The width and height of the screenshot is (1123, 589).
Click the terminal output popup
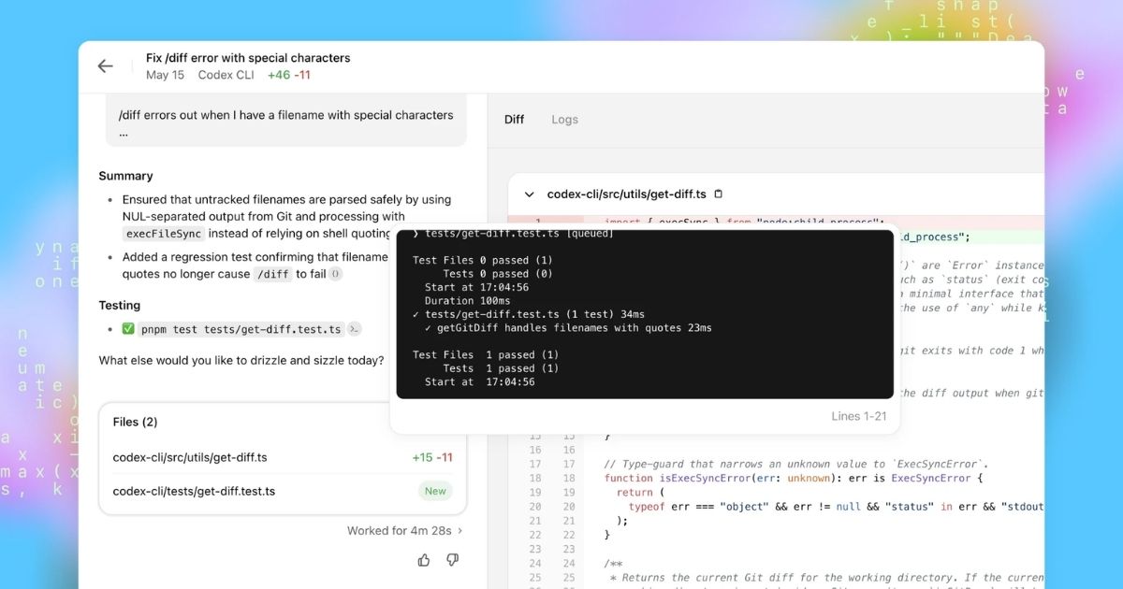point(645,313)
